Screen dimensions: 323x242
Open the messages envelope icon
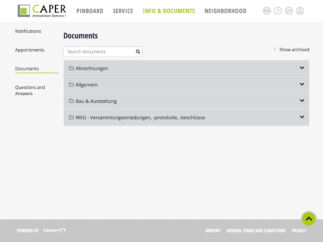pos(267,11)
